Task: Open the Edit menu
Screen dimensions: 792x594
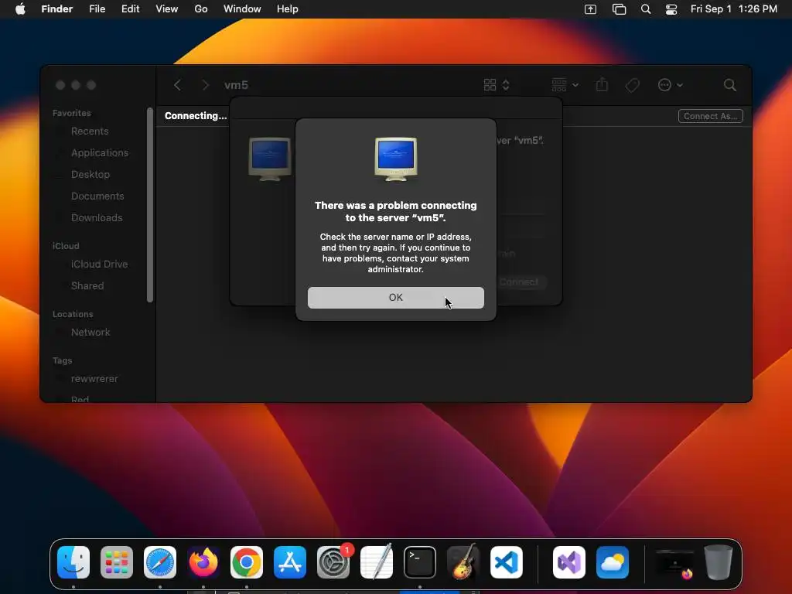Action: [x=130, y=9]
